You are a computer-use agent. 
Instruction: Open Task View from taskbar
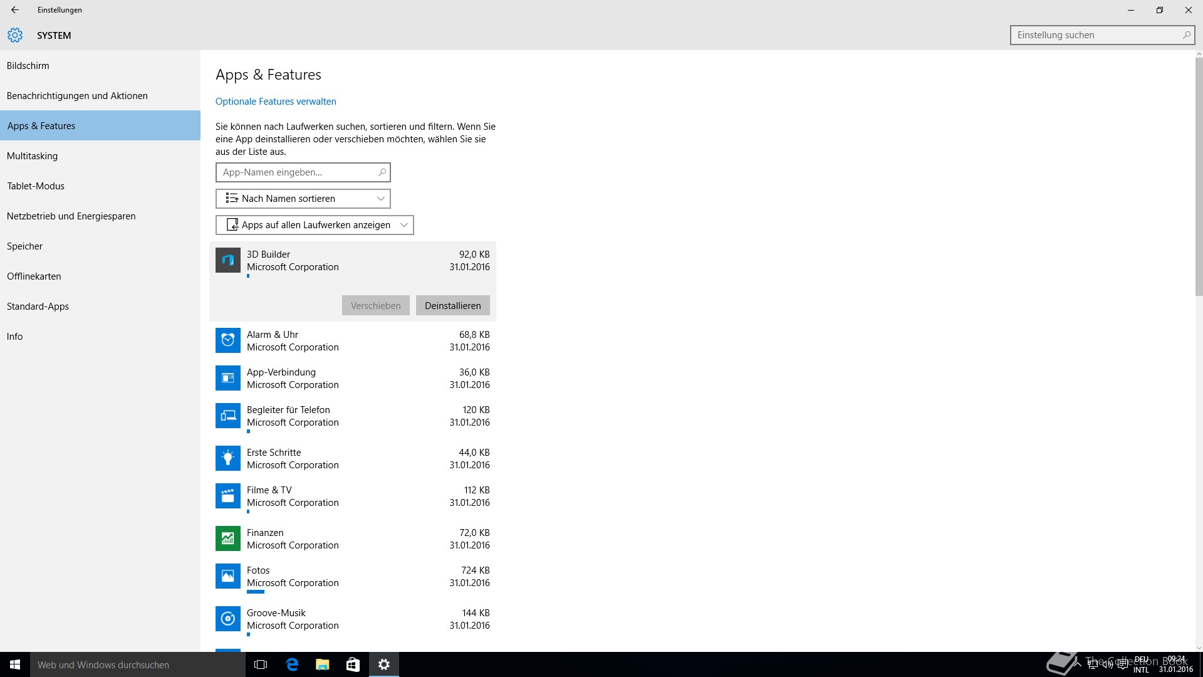coord(261,664)
